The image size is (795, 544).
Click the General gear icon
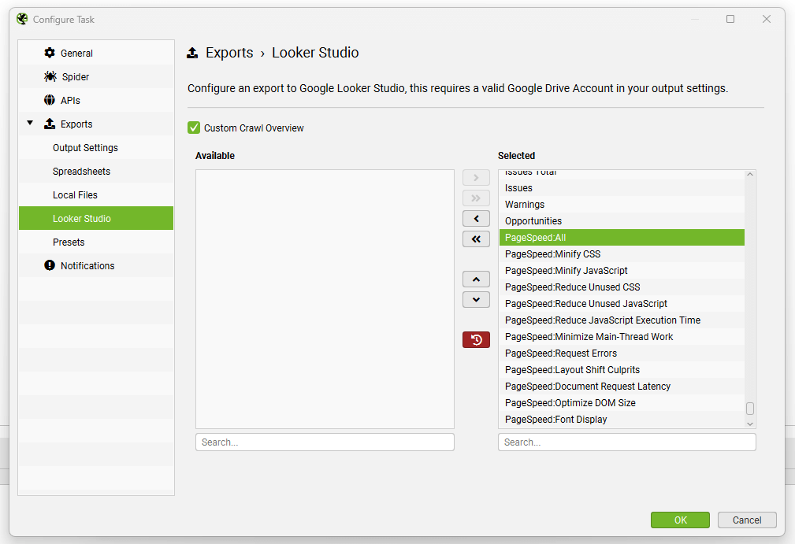click(x=50, y=53)
